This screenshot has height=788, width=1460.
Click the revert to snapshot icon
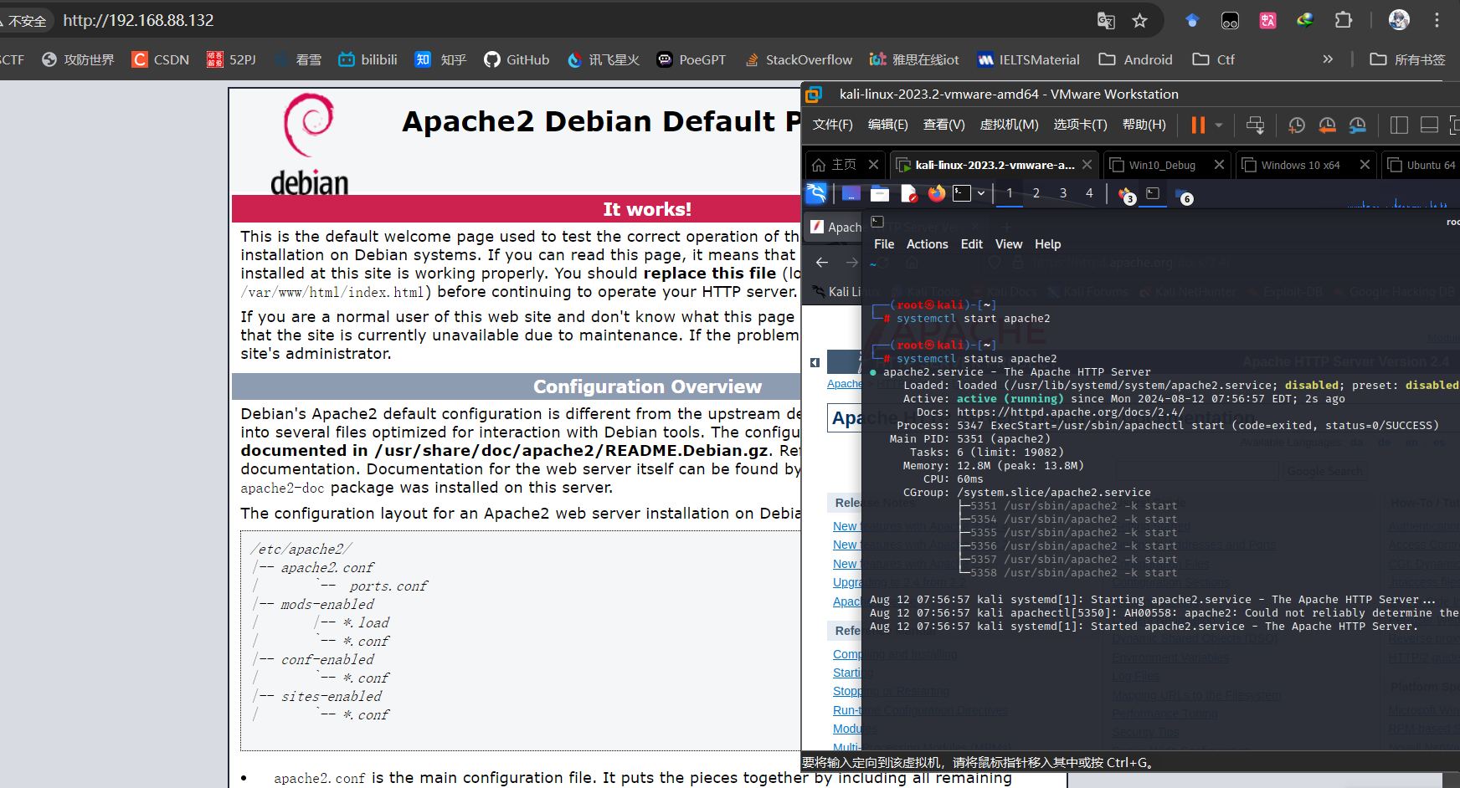[1327, 125]
